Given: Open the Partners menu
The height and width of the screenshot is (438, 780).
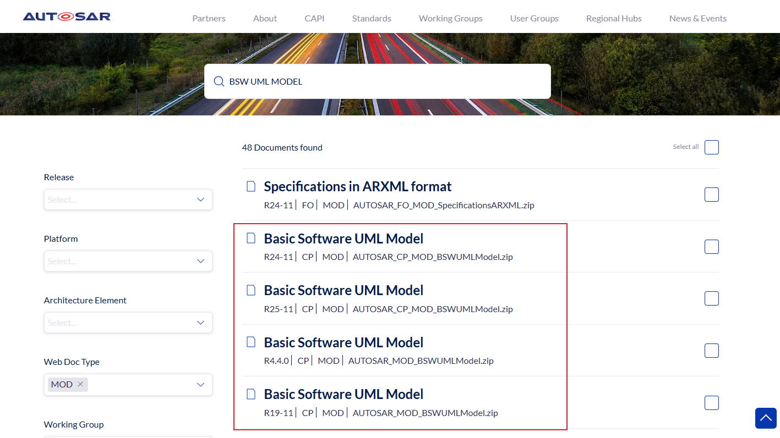Looking at the screenshot, I should tap(209, 18).
